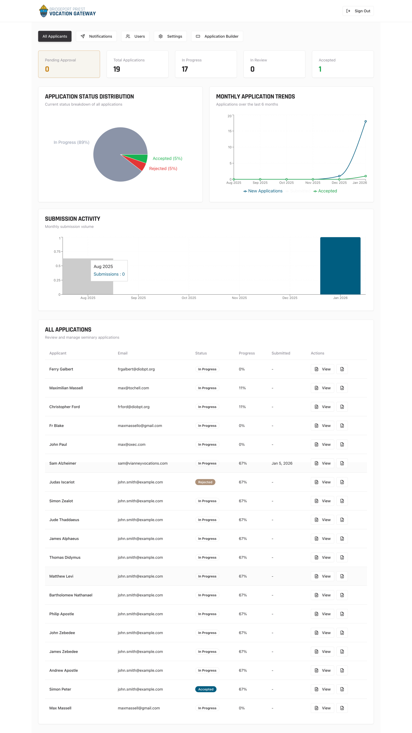Click the Bridgeport Vocation Gateway crest logo
Image resolution: width=412 pixels, height=733 pixels.
tap(43, 11)
